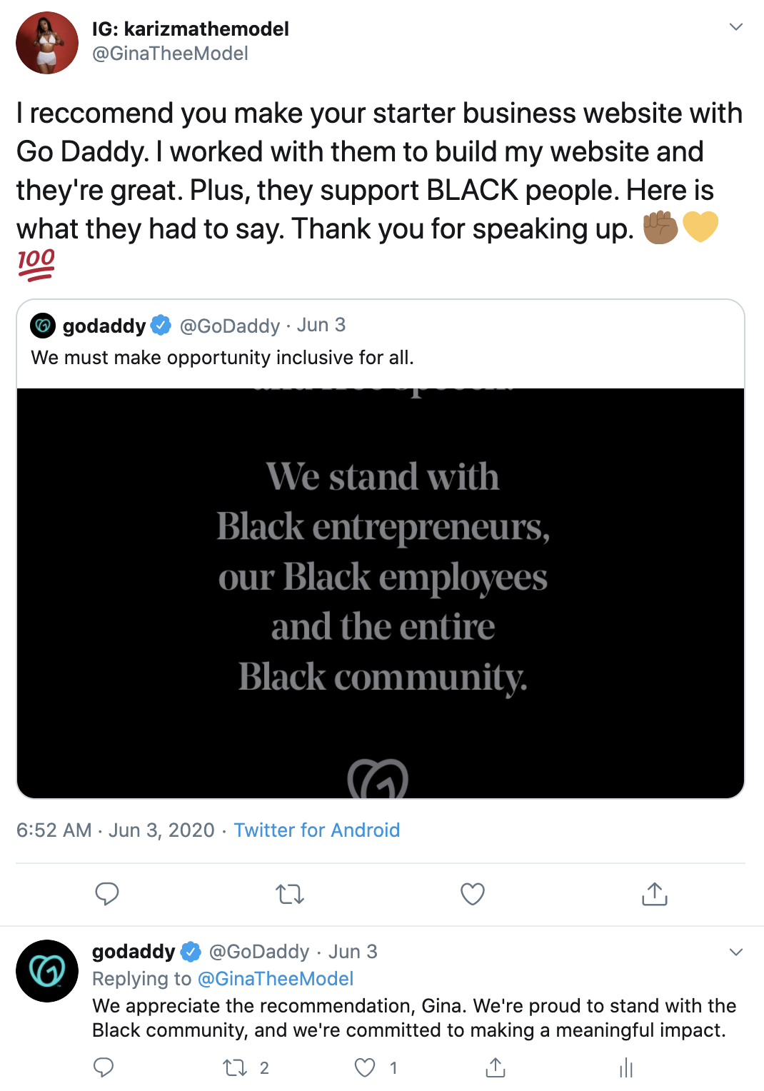Open GoDaddy's avatar in the reply
Viewport: 764px width, 1091px height.
coord(47,971)
